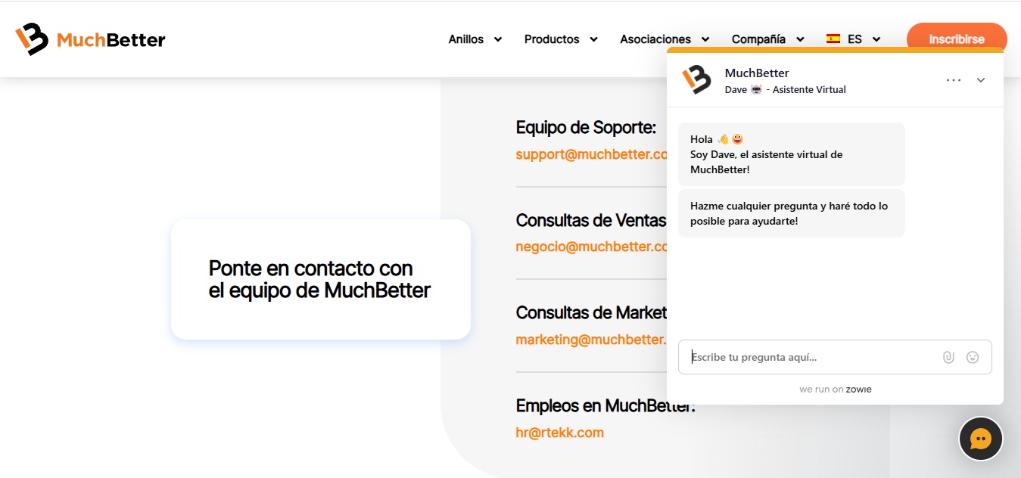Open the emoji picker icon
This screenshot has height=478, width=1021.
click(x=973, y=357)
